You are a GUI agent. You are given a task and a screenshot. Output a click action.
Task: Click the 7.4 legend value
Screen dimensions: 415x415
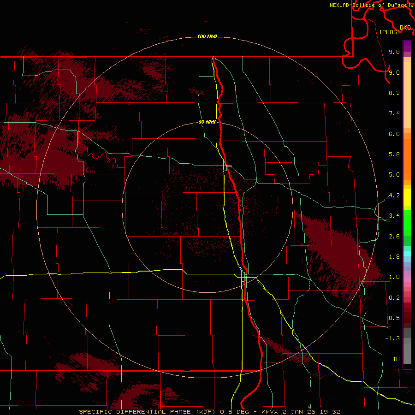click(x=394, y=113)
